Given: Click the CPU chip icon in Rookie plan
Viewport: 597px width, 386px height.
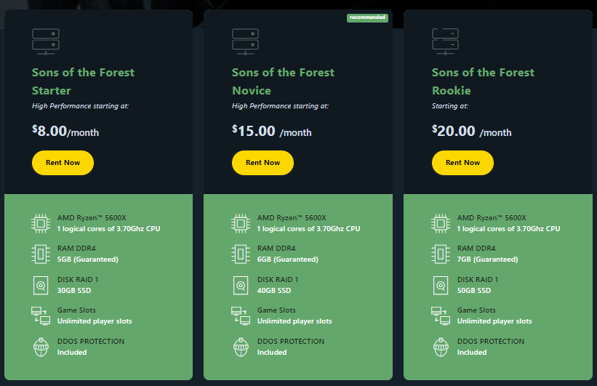Looking at the screenshot, I should pyautogui.click(x=441, y=222).
